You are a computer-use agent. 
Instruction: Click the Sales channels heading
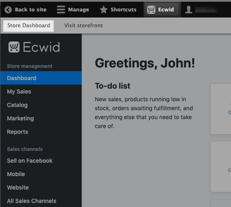point(25,149)
